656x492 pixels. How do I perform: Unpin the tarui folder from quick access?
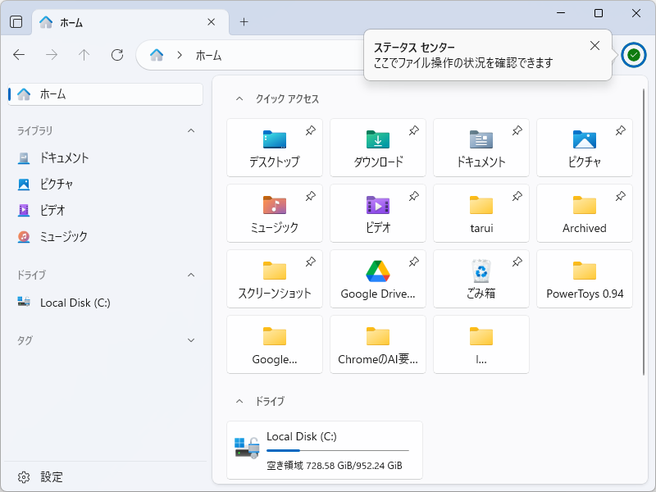tap(517, 195)
